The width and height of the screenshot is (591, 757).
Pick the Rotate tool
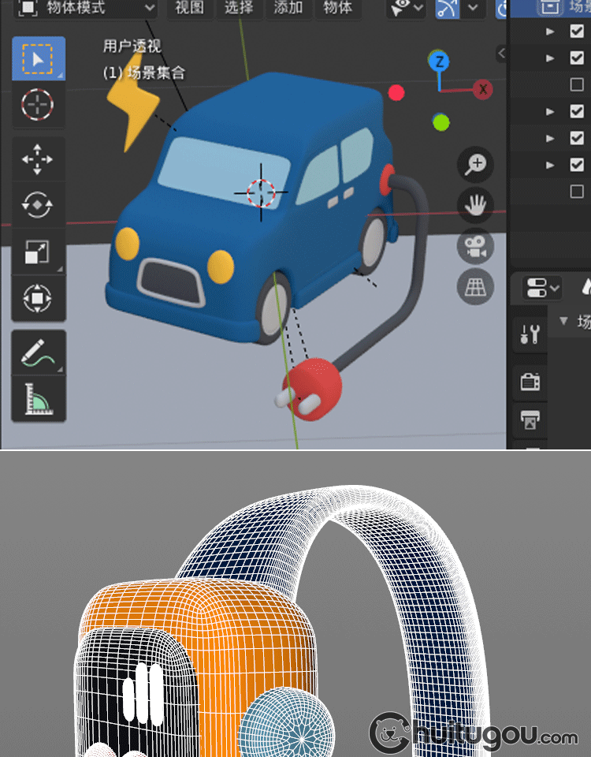tap(38, 205)
